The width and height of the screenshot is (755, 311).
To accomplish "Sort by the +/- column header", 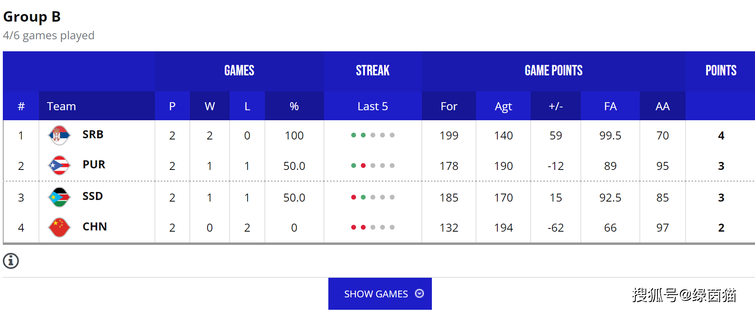I will (x=556, y=106).
